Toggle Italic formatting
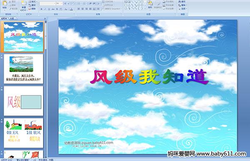This screenshot has height=161, width=250. pos(45,9)
